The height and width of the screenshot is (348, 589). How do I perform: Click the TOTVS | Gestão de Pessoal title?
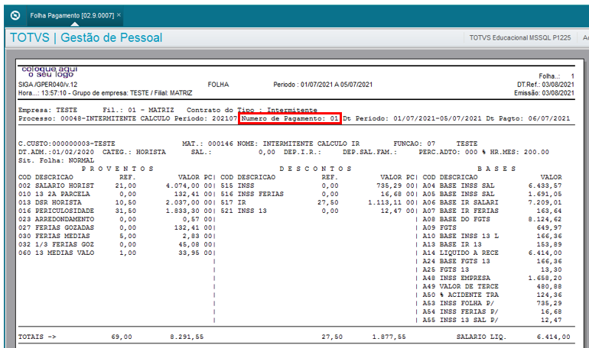pyautogui.click(x=86, y=37)
